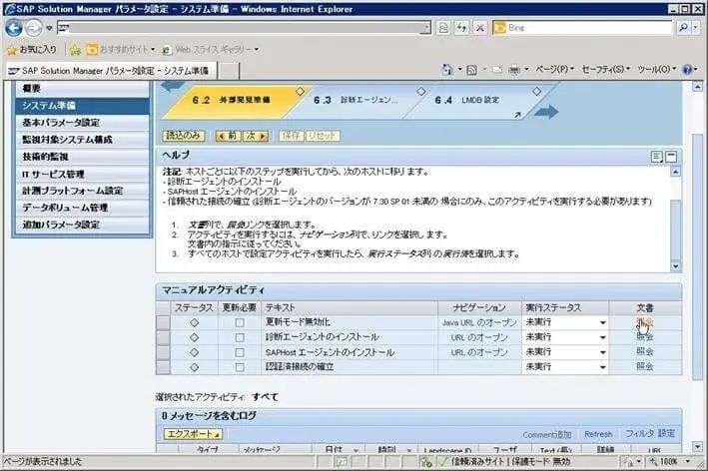Screen dimensions: 708x471
Task: Click the help text scroll up arrow
Action: point(675,172)
